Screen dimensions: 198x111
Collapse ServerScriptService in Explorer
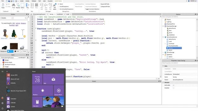(x=163, y=37)
